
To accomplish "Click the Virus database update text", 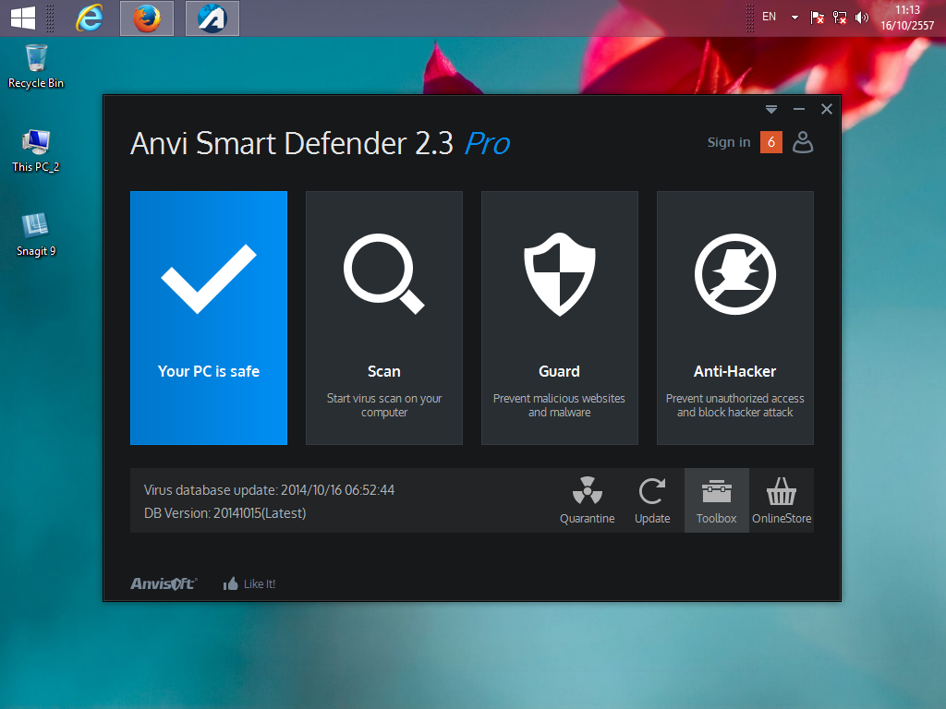I will click(x=269, y=490).
